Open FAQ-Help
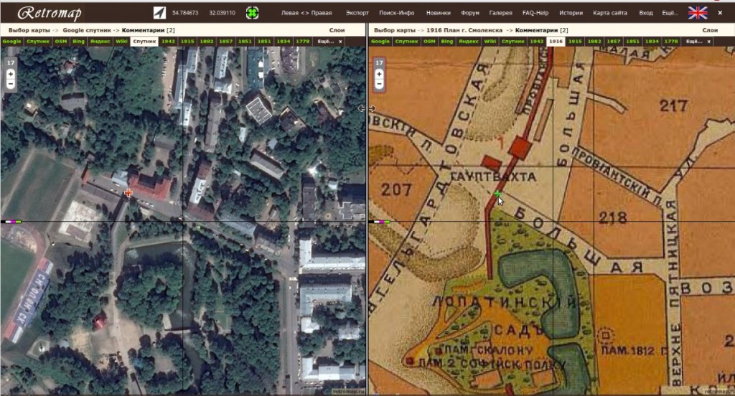Image resolution: width=735 pixels, height=396 pixels. pos(535,13)
